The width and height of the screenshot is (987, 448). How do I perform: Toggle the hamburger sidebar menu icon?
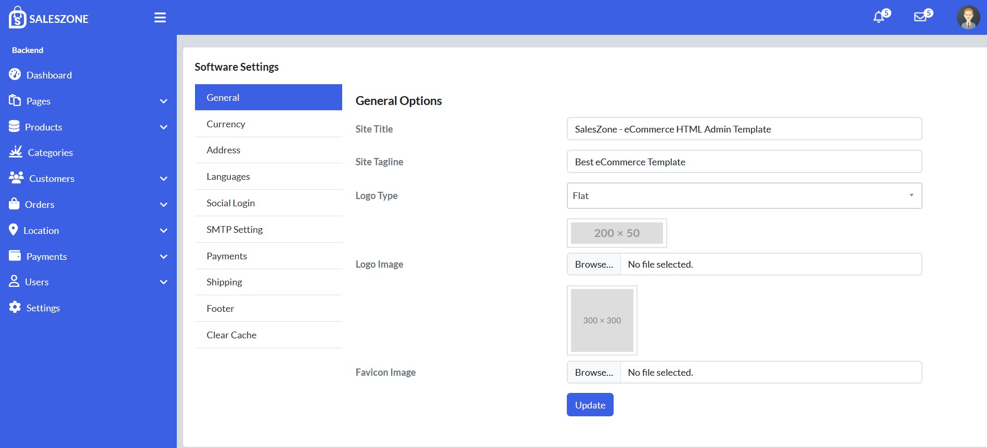point(160,18)
